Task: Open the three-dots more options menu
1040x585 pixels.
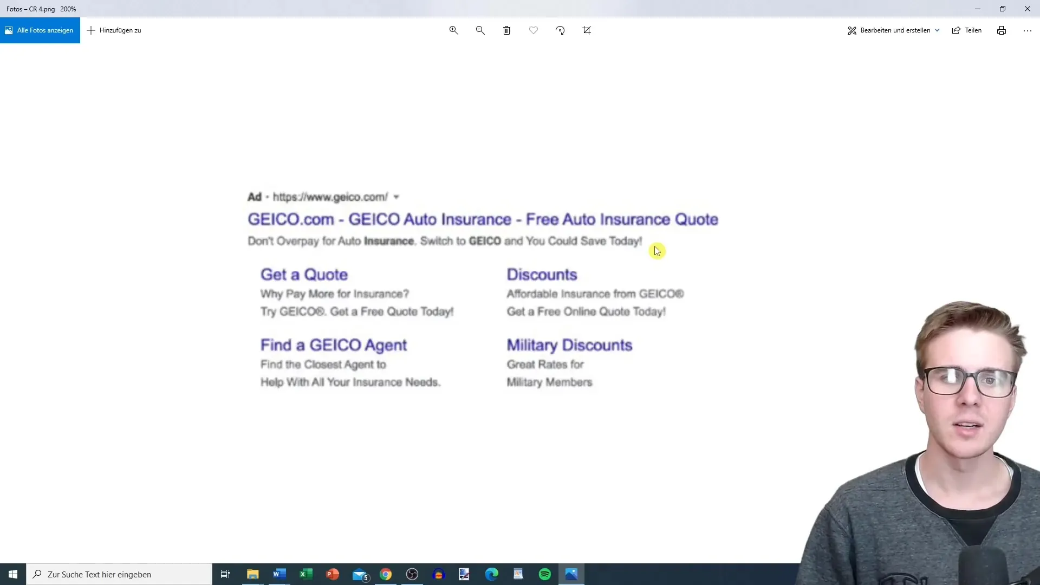Action: click(1028, 30)
